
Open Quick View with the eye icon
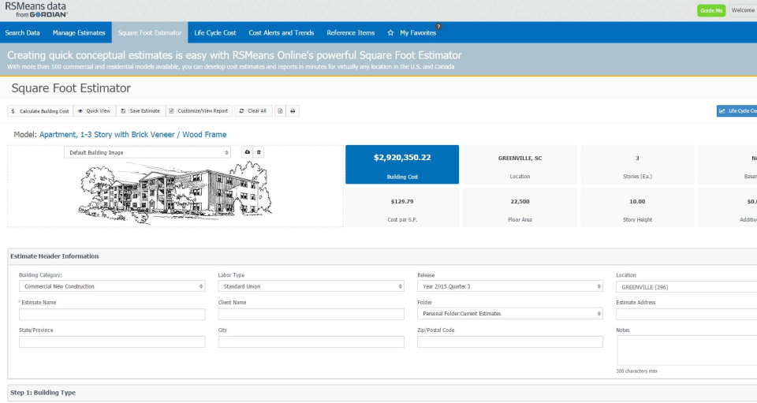(x=95, y=111)
